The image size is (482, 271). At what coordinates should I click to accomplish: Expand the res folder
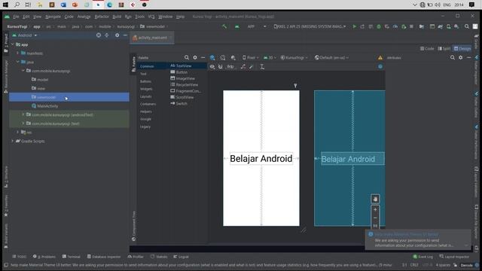click(17, 132)
